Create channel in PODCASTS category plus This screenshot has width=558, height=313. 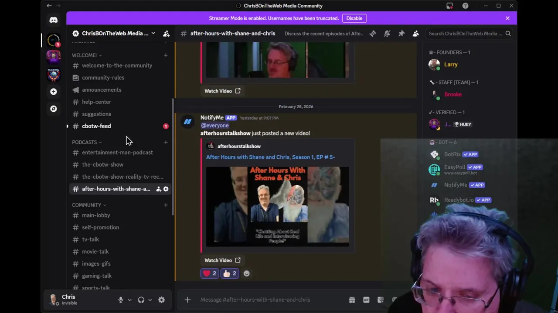pyautogui.click(x=166, y=142)
